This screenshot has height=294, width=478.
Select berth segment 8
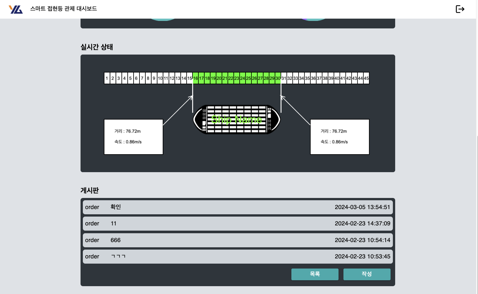coord(148,78)
